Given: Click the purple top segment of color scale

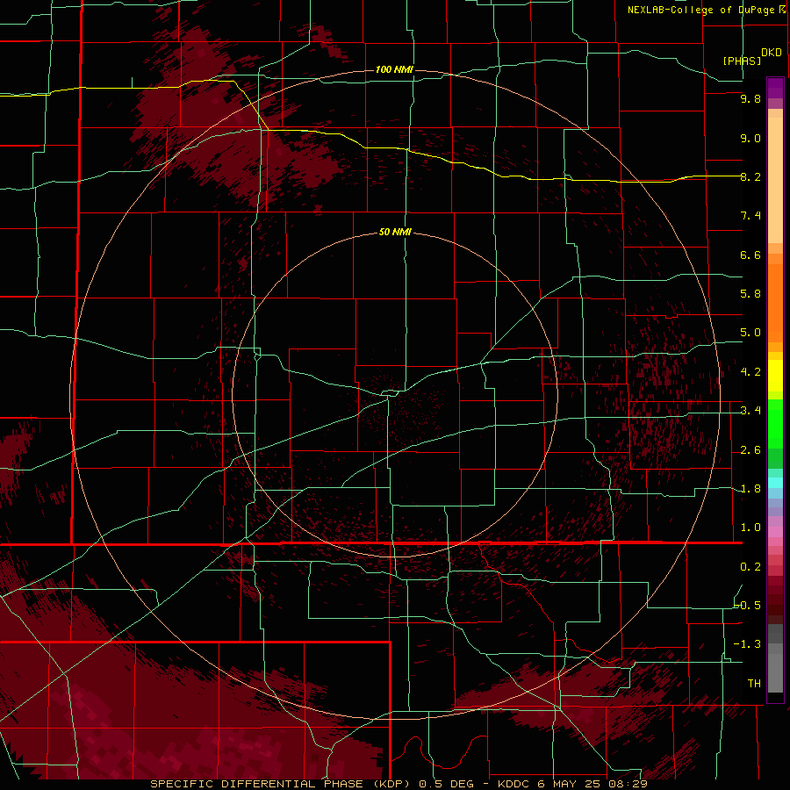Looking at the screenshot, I should pos(775,88).
